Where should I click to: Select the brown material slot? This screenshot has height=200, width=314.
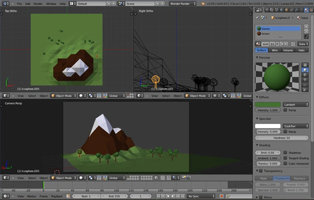tap(278, 33)
